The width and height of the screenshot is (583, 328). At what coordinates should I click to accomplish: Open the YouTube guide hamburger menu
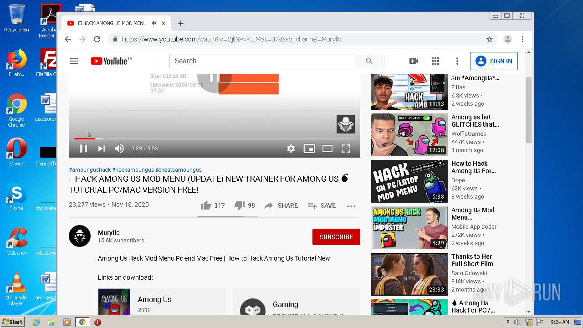74,61
